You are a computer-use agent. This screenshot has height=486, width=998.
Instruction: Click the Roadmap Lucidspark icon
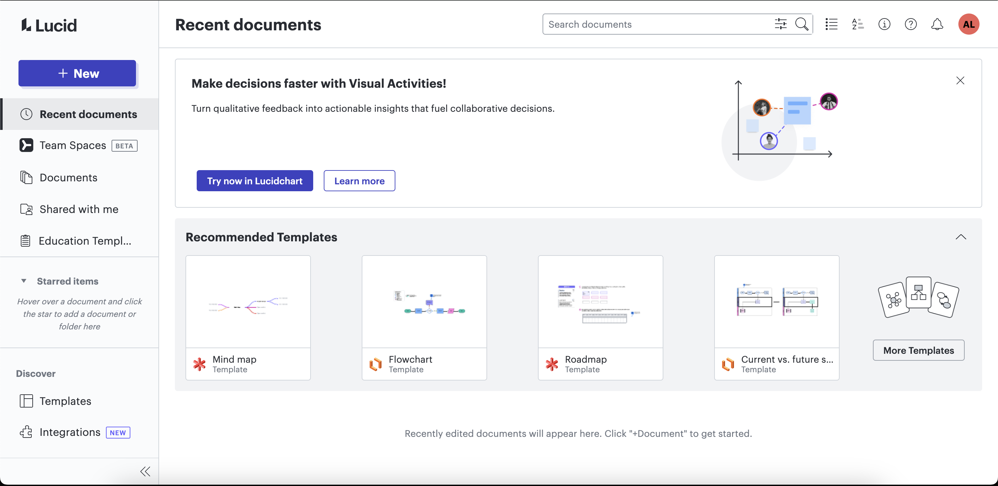point(552,364)
